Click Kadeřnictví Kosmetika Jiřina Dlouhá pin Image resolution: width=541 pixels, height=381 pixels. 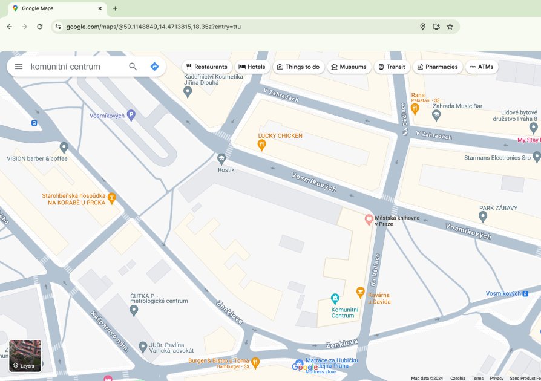pyautogui.click(x=188, y=92)
